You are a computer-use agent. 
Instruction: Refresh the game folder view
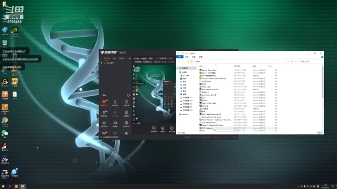292,61
